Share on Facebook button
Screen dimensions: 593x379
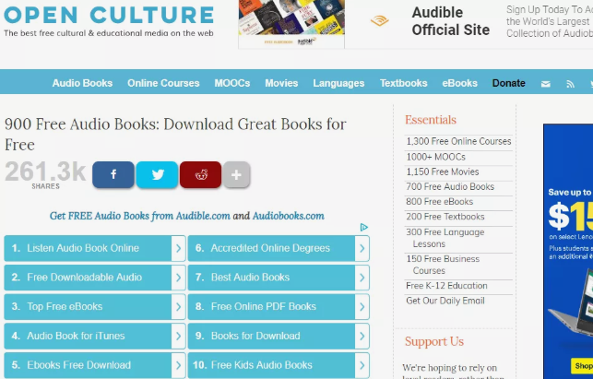point(113,174)
